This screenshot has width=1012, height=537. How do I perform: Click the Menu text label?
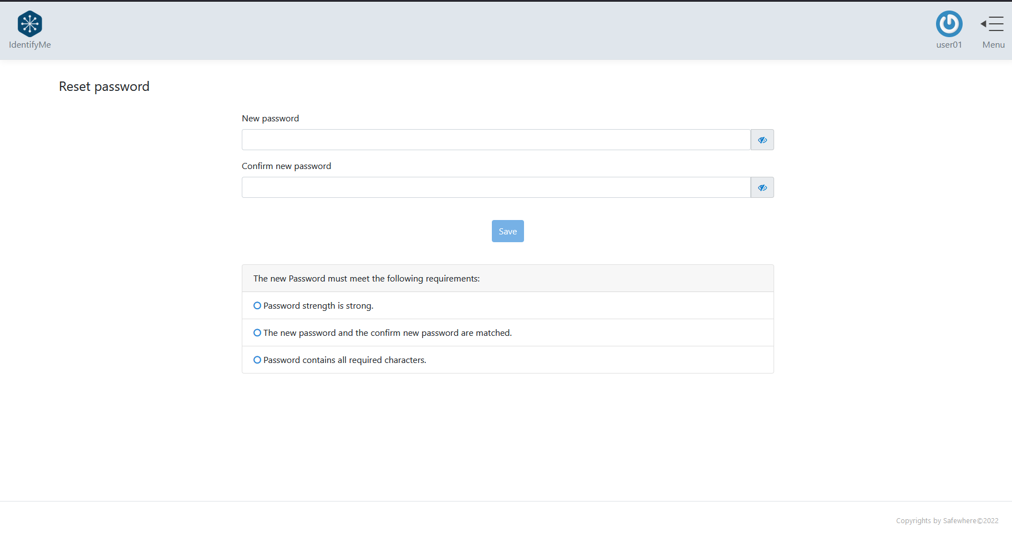tap(993, 45)
